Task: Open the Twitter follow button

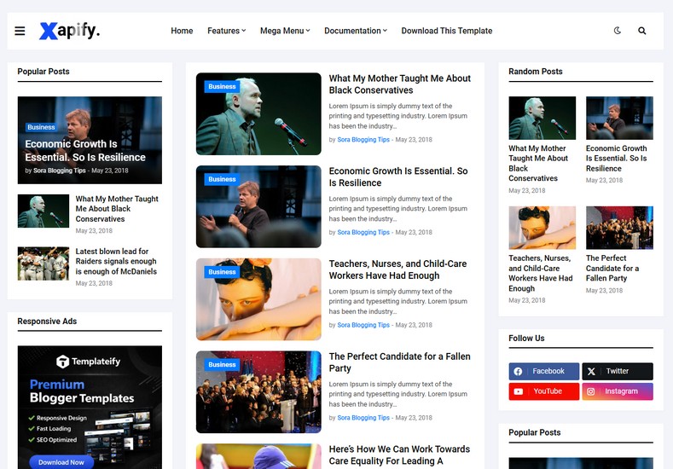Action: (x=617, y=371)
